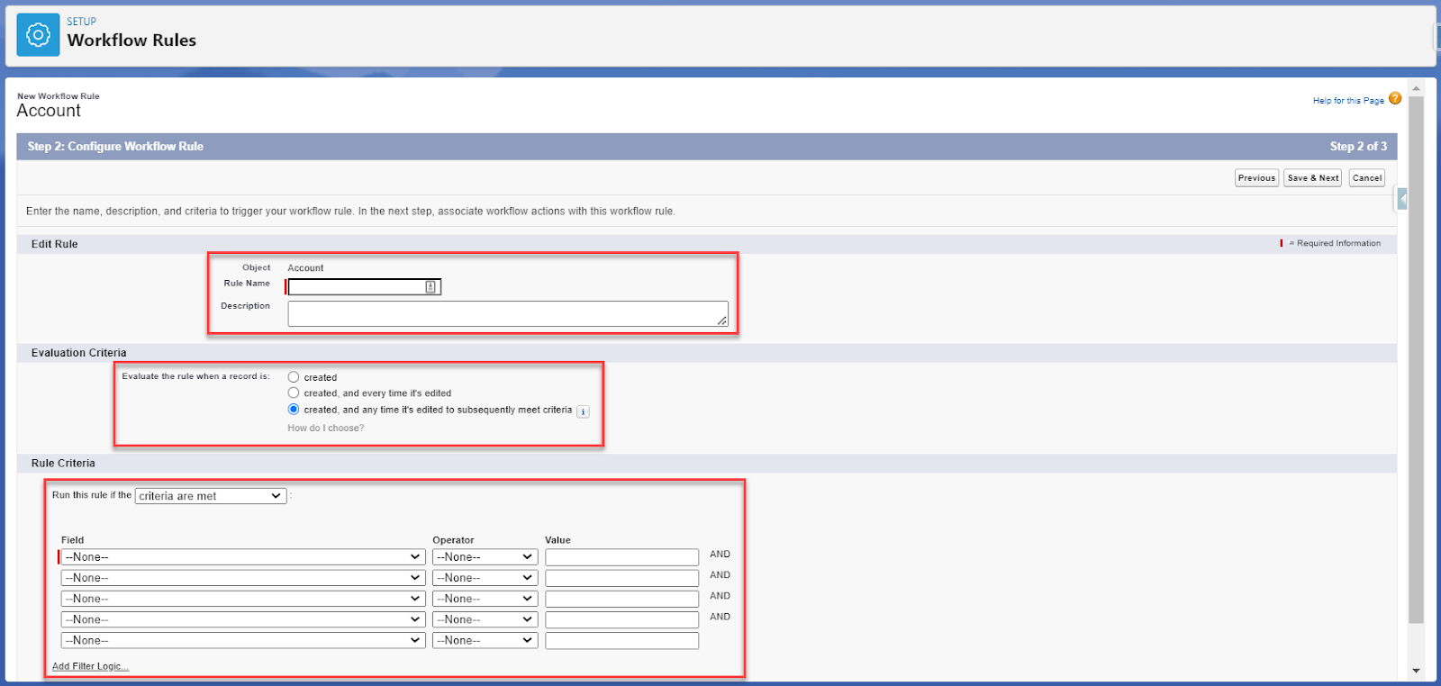Image resolution: width=1441 pixels, height=686 pixels.
Task: Open the Add Filter Logic link
Action: 90,666
